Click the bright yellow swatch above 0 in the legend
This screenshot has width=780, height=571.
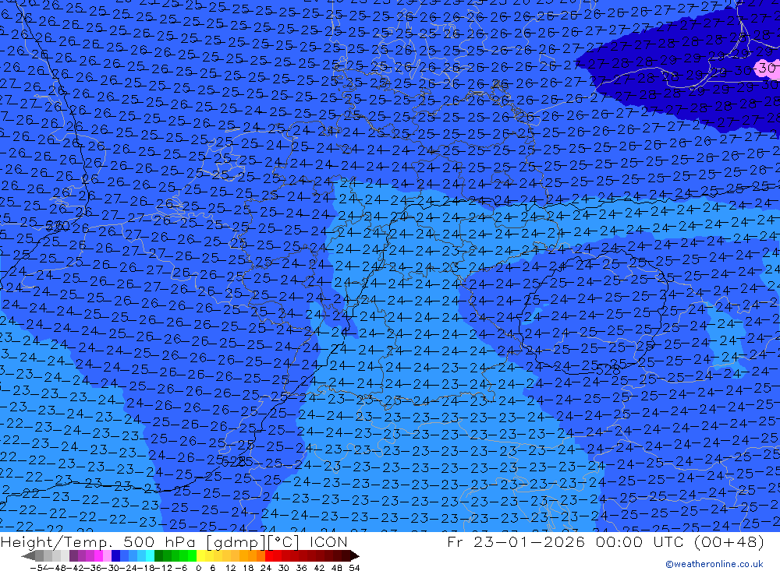pyautogui.click(x=201, y=555)
